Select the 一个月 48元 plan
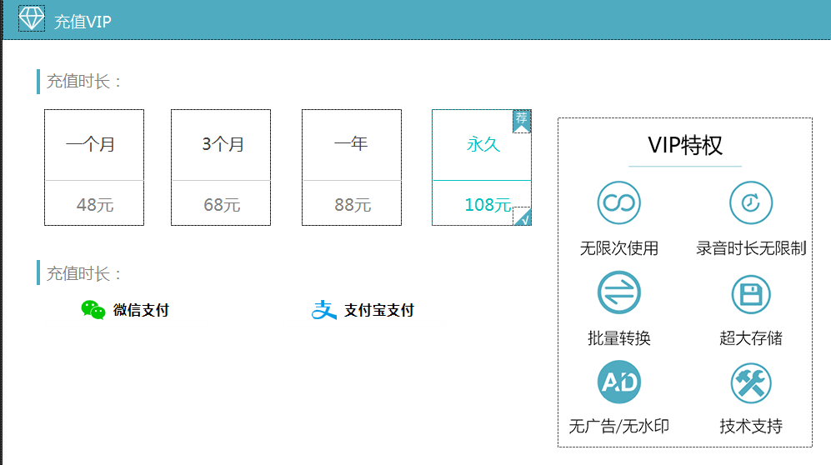 tap(94, 167)
